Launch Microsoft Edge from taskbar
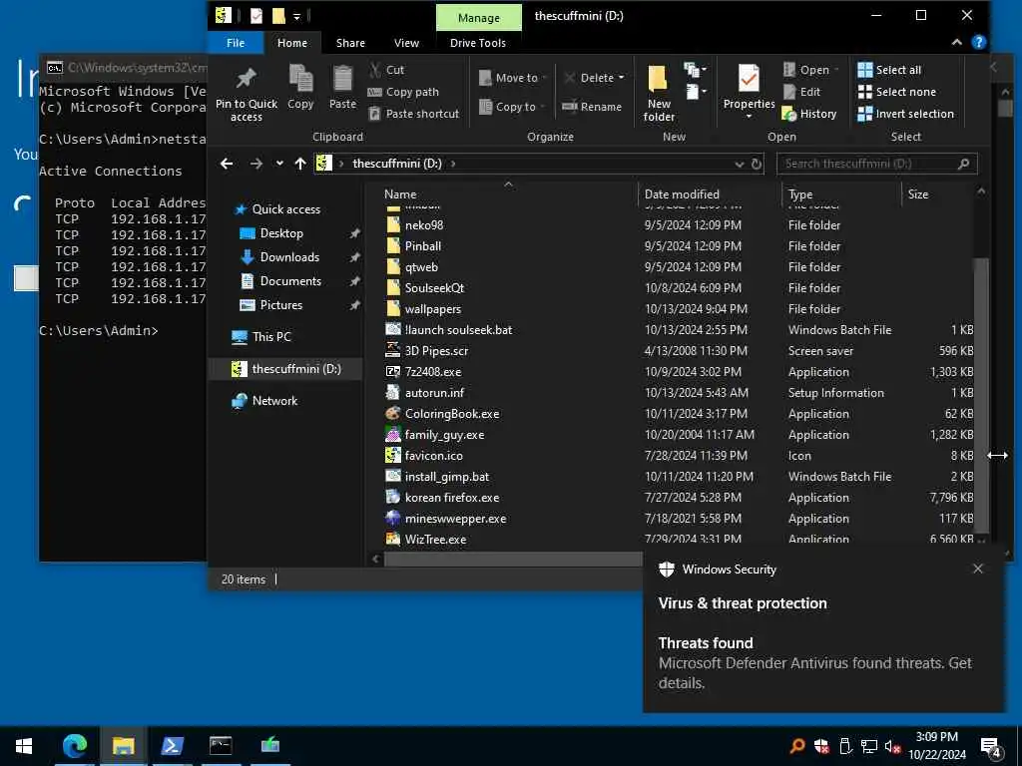Screen dimensions: 1022x766 click(74, 745)
